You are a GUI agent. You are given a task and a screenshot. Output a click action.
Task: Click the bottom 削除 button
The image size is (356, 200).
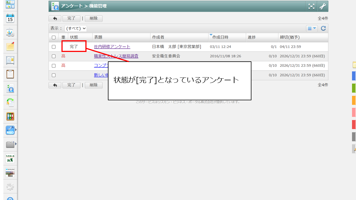click(94, 85)
